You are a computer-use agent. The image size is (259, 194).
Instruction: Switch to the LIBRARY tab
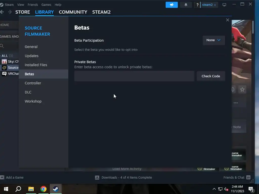45,12
